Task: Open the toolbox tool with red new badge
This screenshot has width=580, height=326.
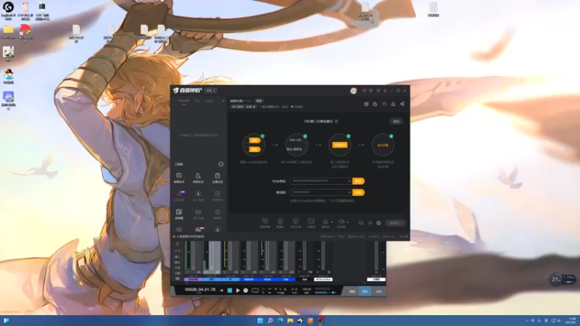Action: pyautogui.click(x=199, y=230)
